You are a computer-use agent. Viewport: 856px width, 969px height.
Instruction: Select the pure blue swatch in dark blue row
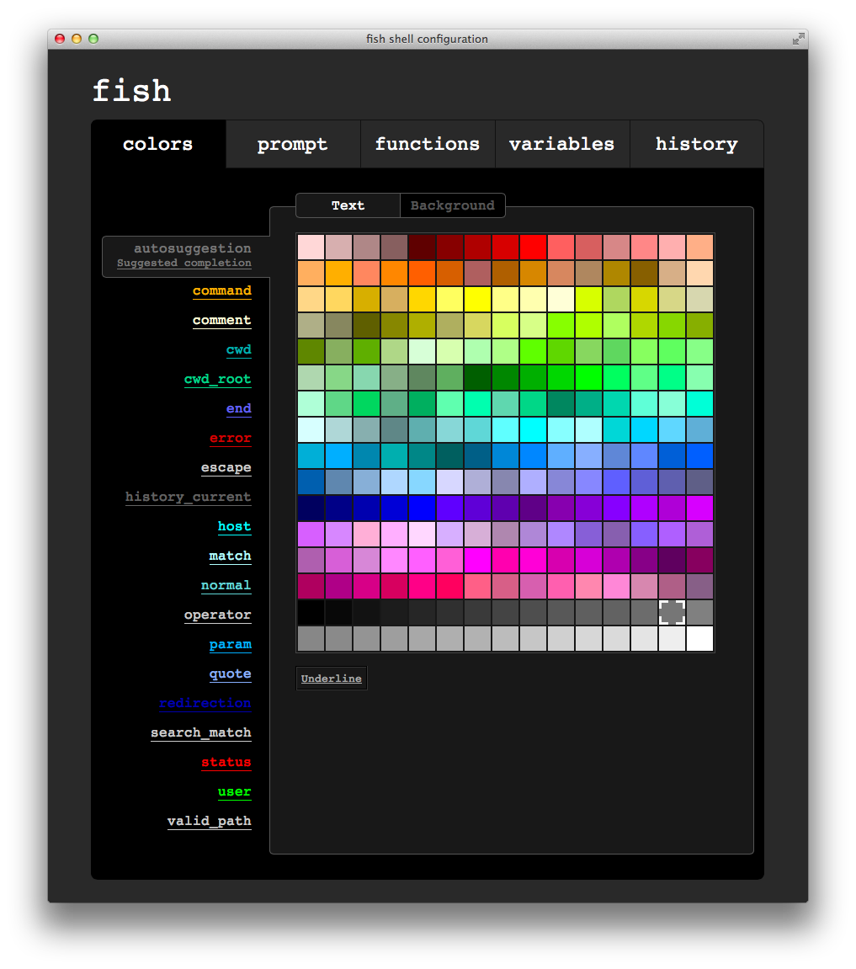click(x=423, y=508)
